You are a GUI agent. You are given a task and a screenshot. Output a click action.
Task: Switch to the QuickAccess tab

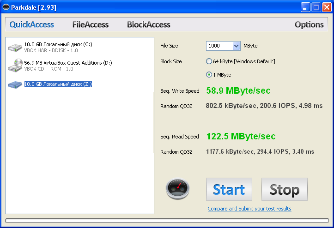point(32,24)
